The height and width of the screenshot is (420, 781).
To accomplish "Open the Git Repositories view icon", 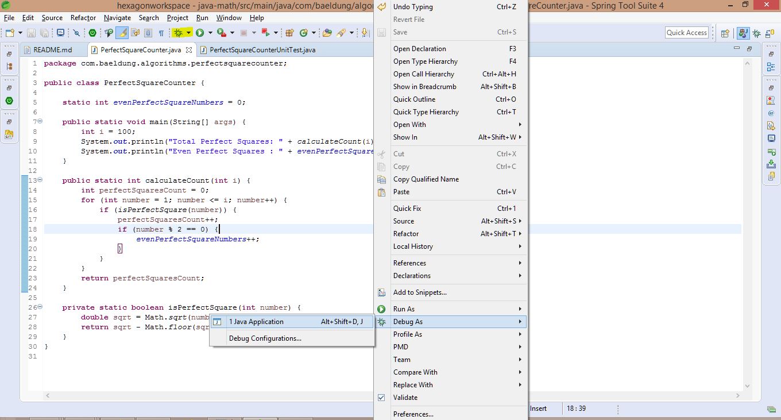I will pyautogui.click(x=9, y=134).
